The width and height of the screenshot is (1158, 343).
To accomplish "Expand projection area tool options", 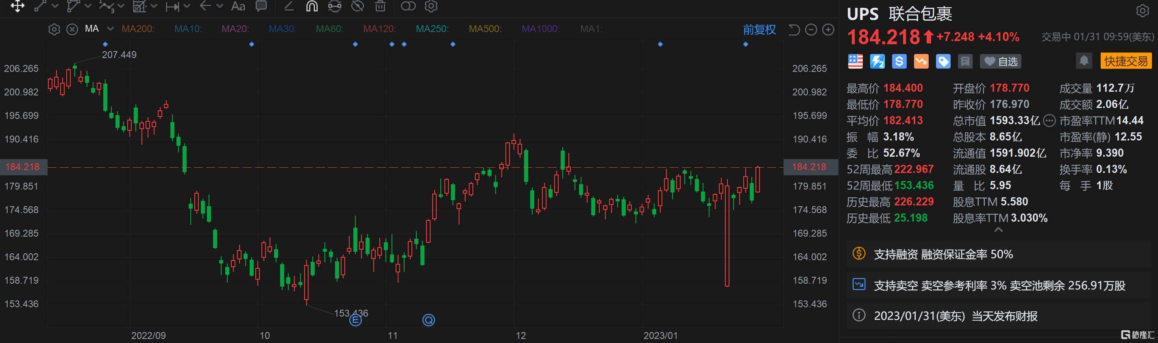I will tap(154, 6).
